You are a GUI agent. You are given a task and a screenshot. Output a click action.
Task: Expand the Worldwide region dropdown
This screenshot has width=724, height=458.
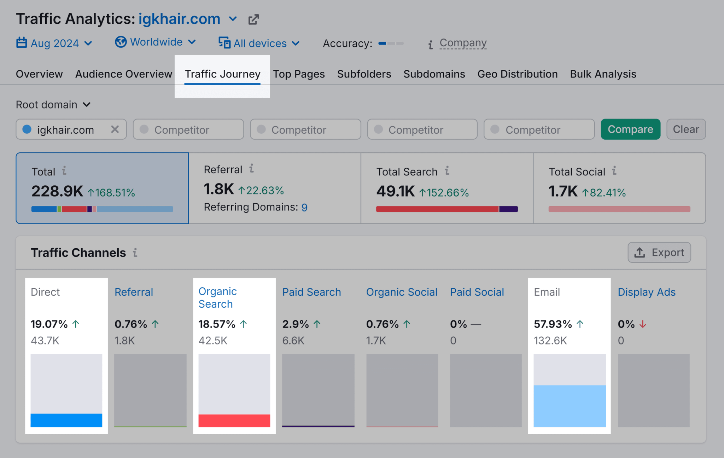tap(156, 43)
